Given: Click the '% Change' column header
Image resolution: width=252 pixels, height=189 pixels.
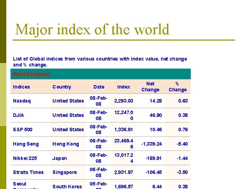Looking at the screenshot, I should pos(177,87).
